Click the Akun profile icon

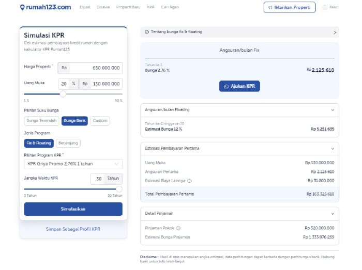tap(325, 7)
